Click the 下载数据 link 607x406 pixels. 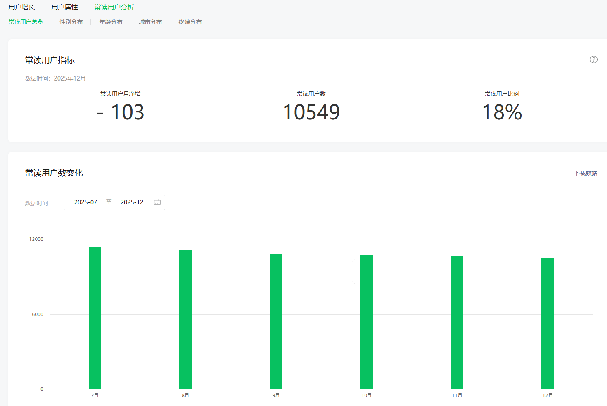586,173
